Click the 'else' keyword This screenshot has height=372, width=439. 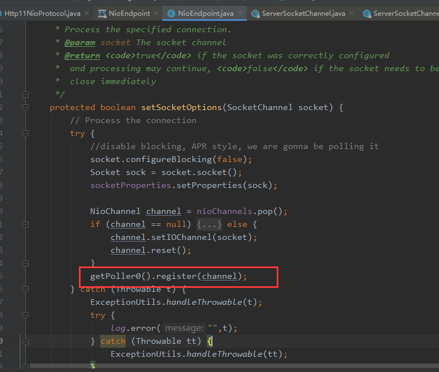click(x=237, y=225)
